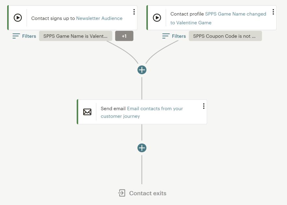Open the SPPS Game Name changed to Valentine Game link
Screen dimensions: 287x205
coord(218,18)
